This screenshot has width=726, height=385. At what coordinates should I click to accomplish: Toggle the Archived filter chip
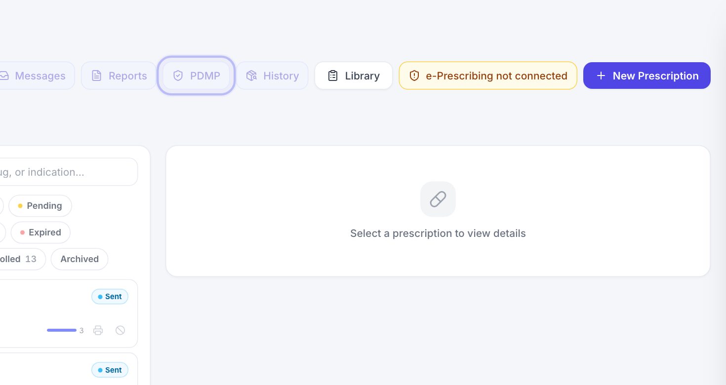80,259
